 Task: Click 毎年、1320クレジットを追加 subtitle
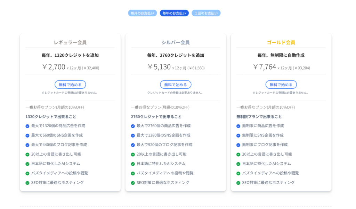[x=70, y=55]
